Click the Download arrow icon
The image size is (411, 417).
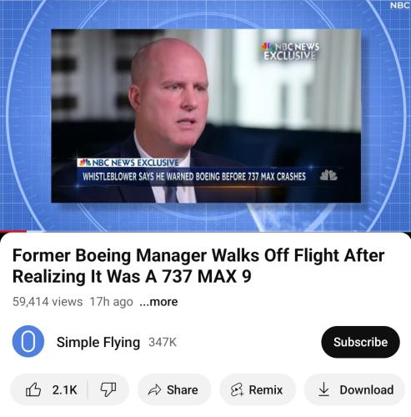(x=323, y=389)
